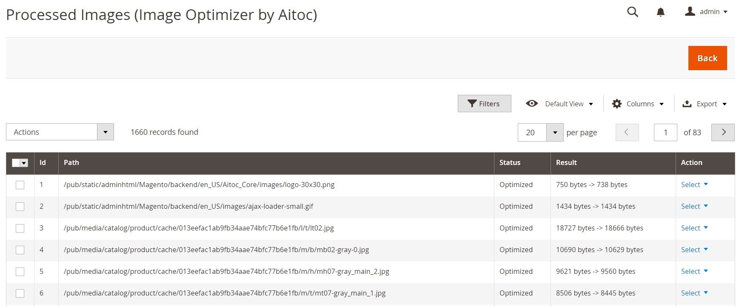Click the Export upload icon
Screen dimensions: 742x307
point(687,104)
